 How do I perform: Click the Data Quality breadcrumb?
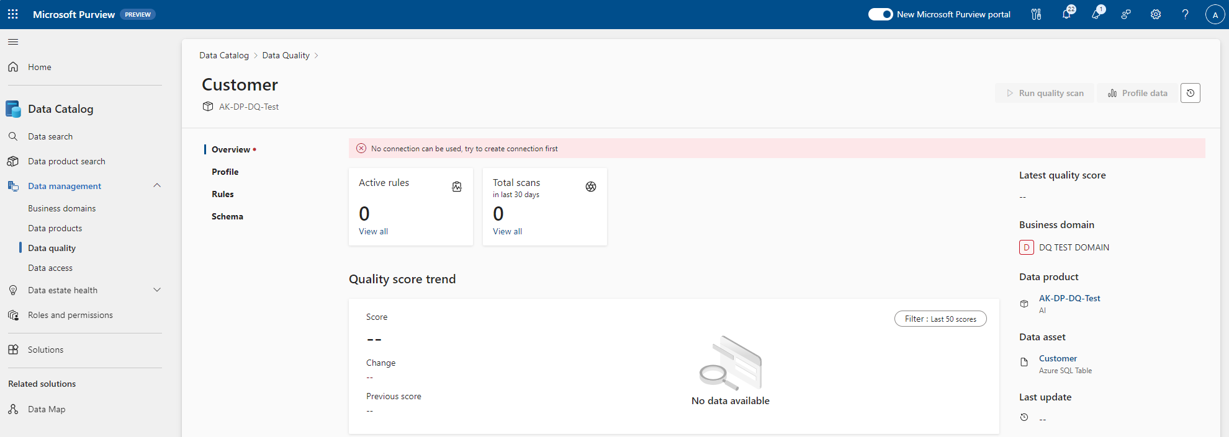pos(286,55)
